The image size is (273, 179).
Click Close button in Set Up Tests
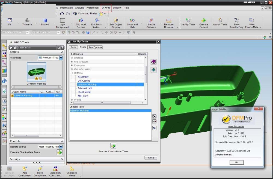click(x=151, y=158)
